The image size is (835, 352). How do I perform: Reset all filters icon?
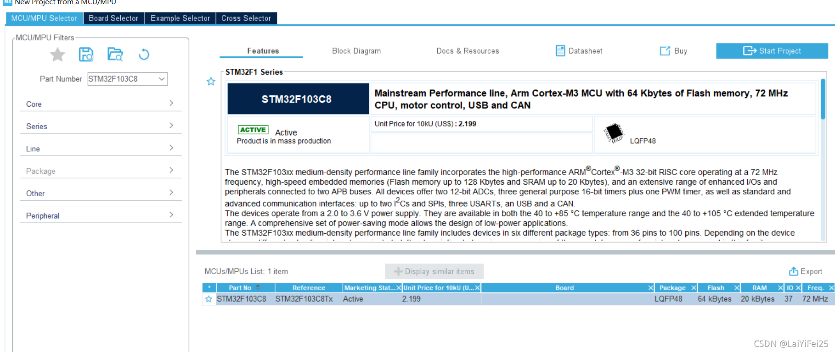coord(144,55)
